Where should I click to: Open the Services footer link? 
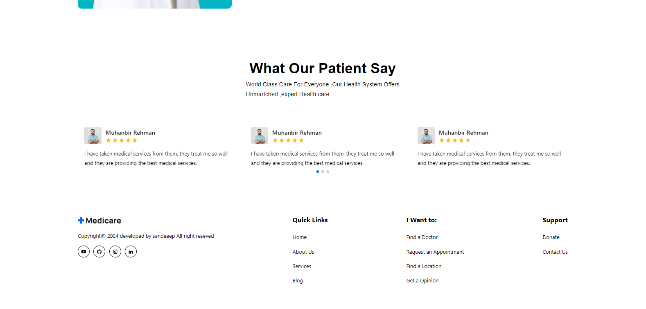click(x=302, y=266)
